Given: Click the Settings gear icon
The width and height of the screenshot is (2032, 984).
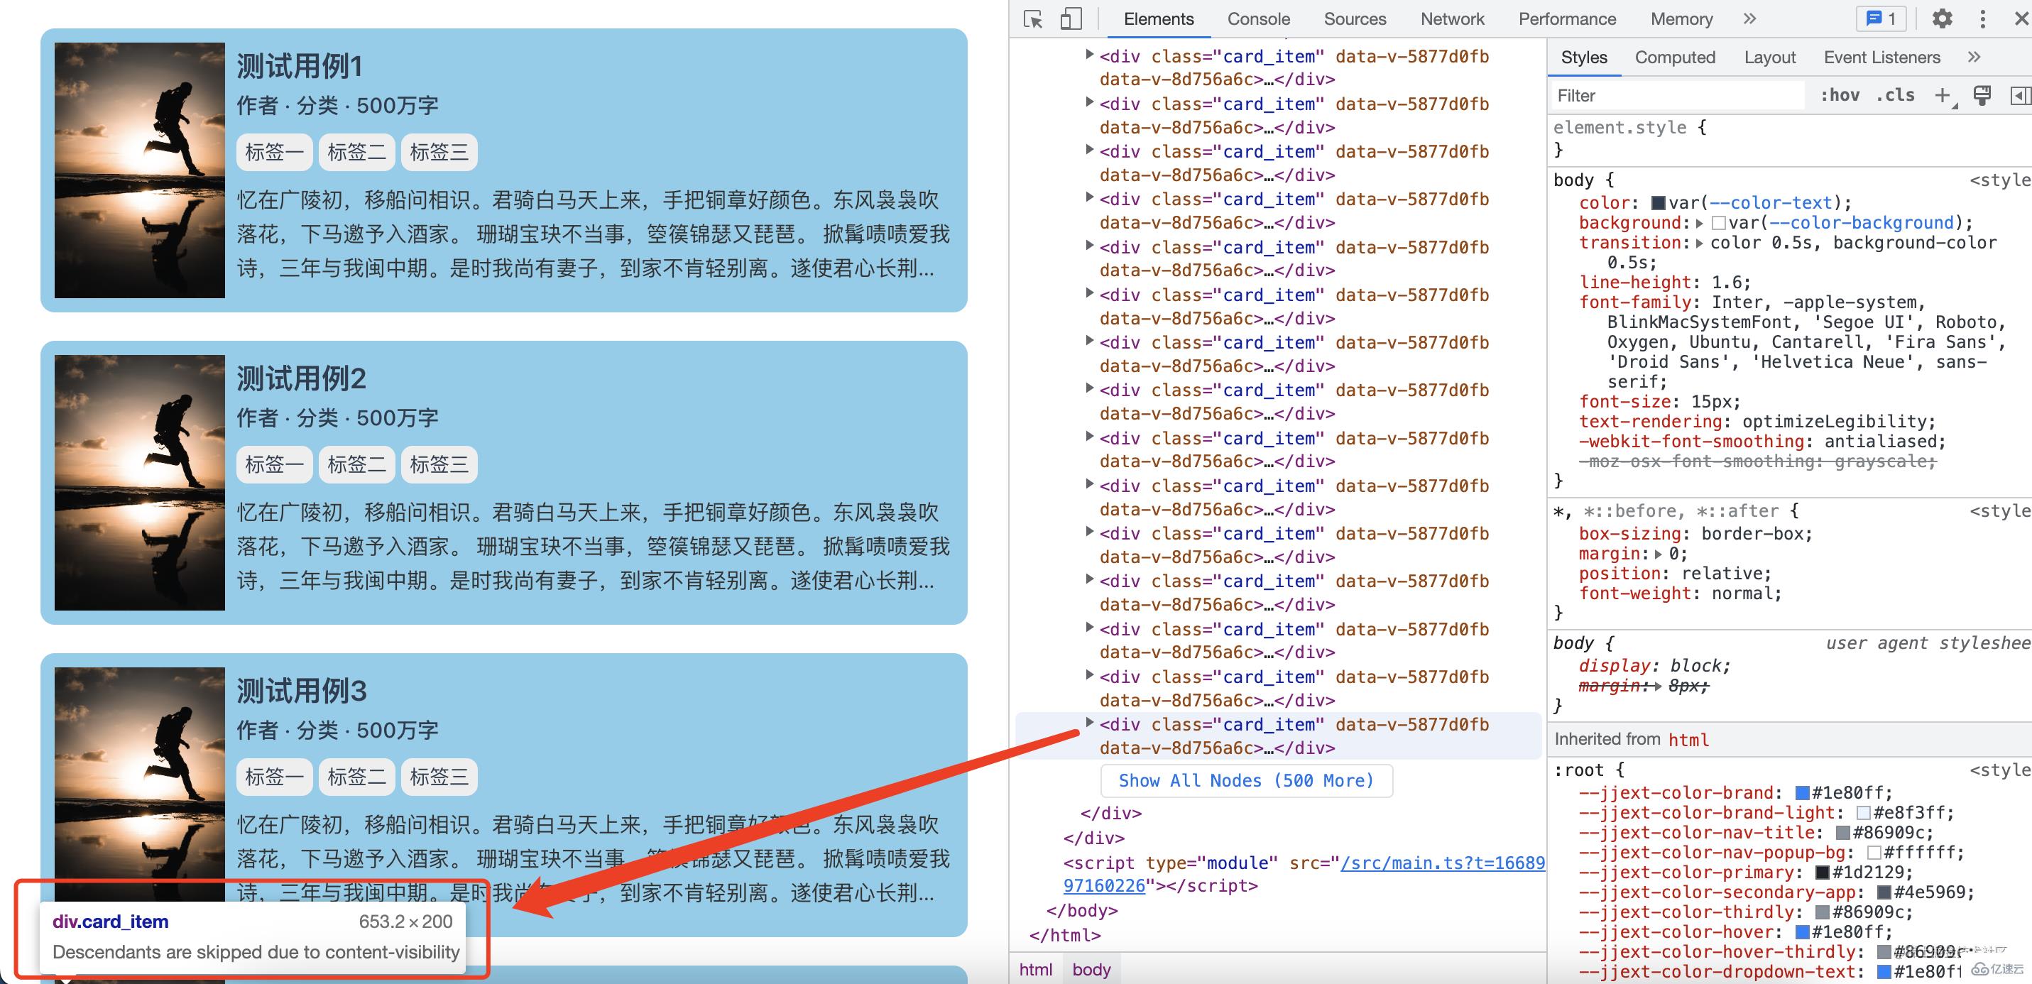Looking at the screenshot, I should (x=1941, y=19).
